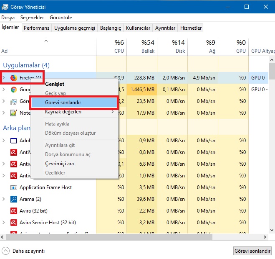Click the Arama (2) magnifier icon
The width and height of the screenshot is (275, 259).
pos(14,199)
